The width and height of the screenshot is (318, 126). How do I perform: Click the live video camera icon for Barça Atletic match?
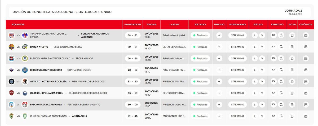[274, 47]
